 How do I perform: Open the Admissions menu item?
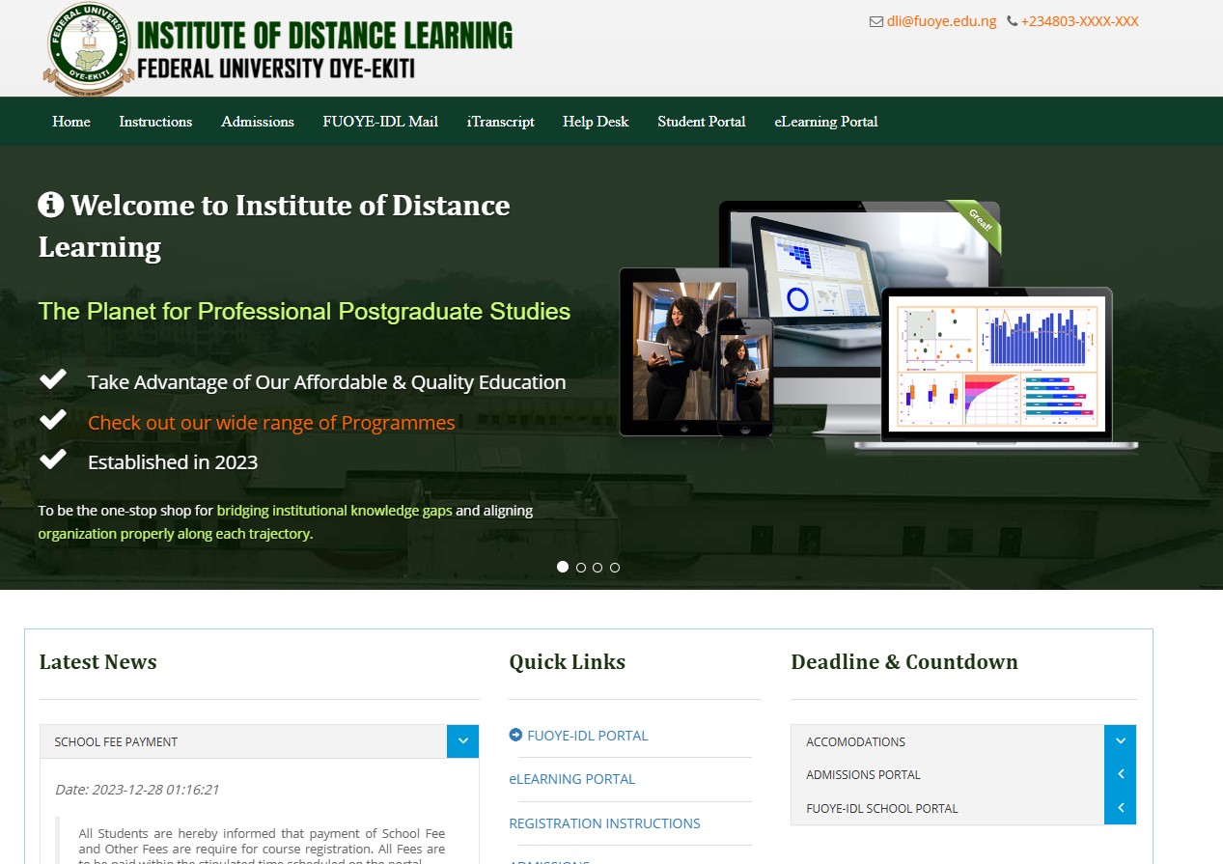point(258,122)
